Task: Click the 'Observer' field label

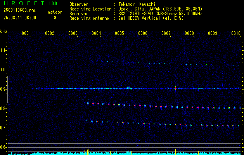Action: [x=79, y=4]
